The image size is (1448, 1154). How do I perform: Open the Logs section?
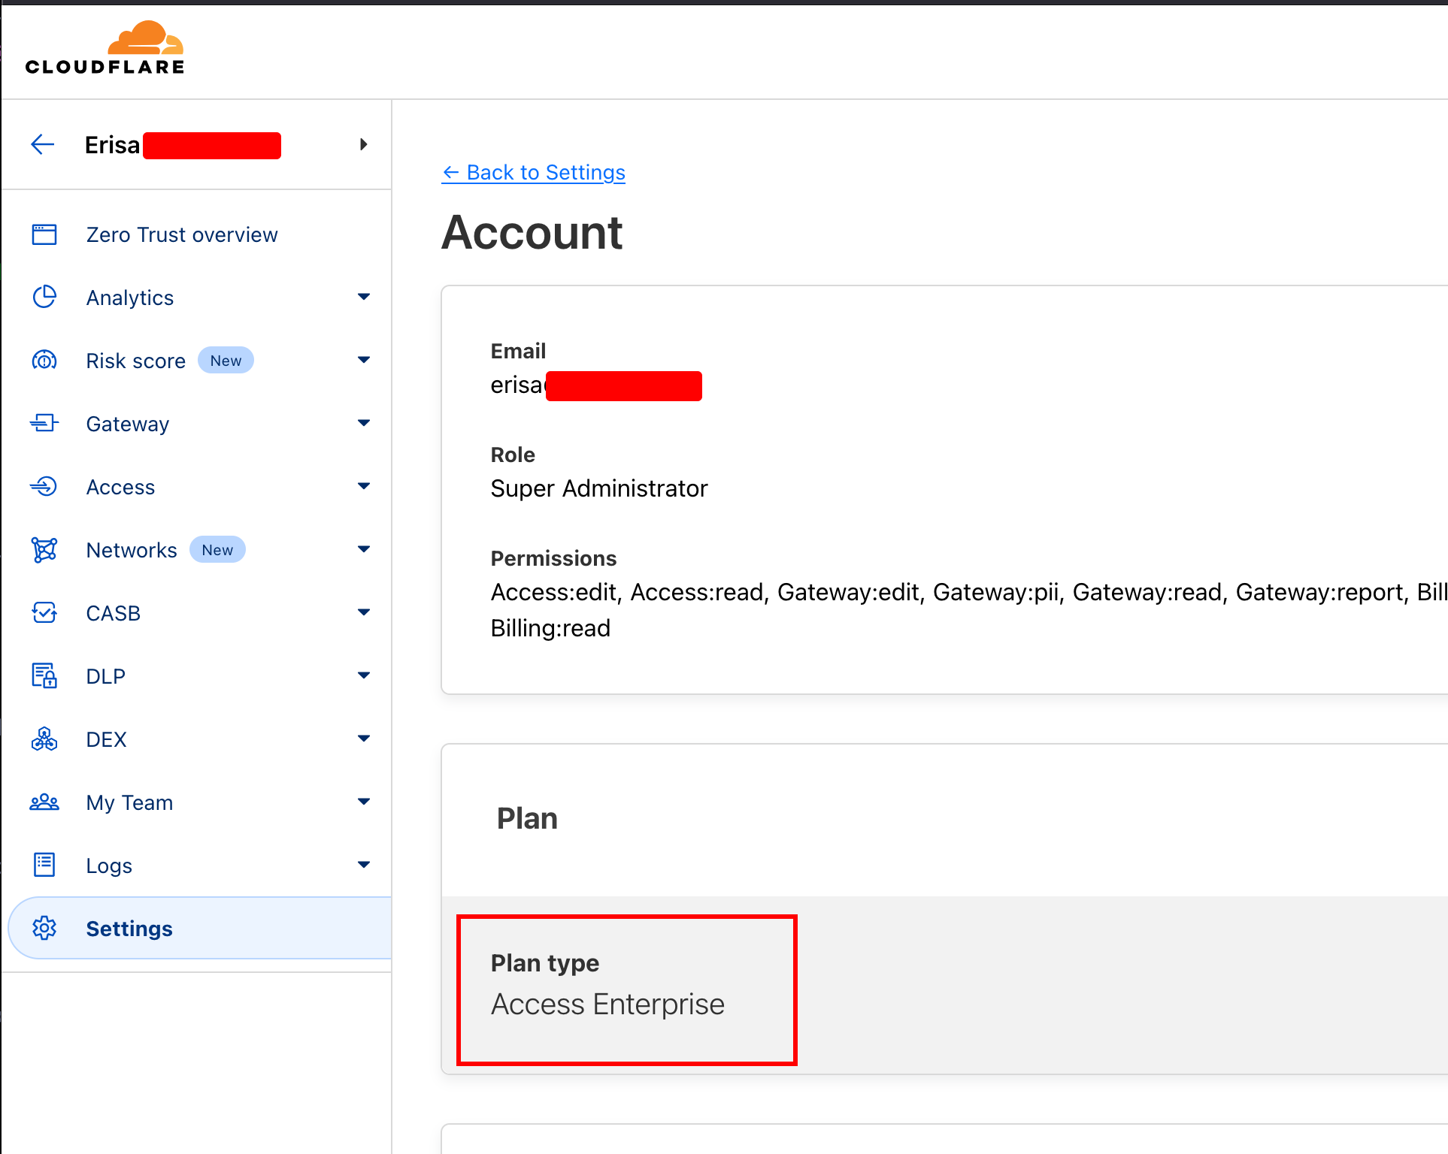(108, 865)
